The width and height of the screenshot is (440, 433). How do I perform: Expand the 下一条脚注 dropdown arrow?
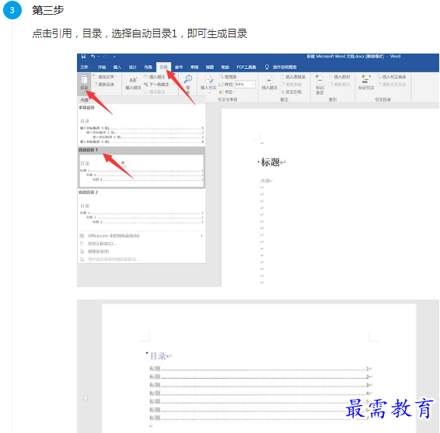(173, 85)
